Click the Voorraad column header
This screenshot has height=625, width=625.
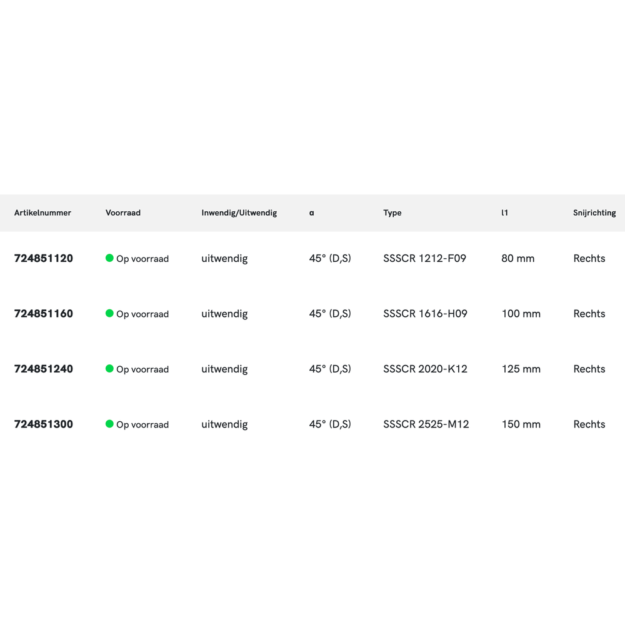123,213
